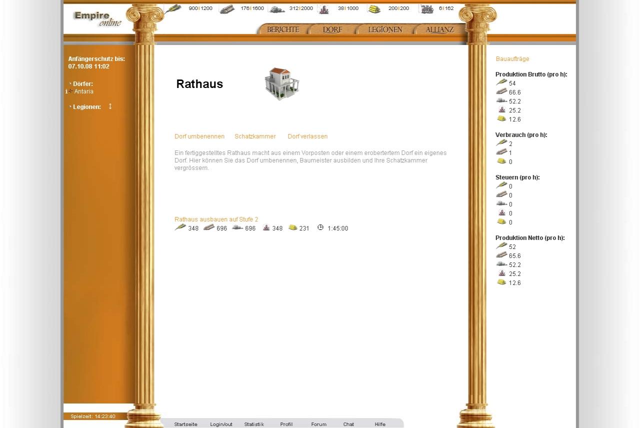Click gold icon under Produktion Netto

pyautogui.click(x=501, y=282)
